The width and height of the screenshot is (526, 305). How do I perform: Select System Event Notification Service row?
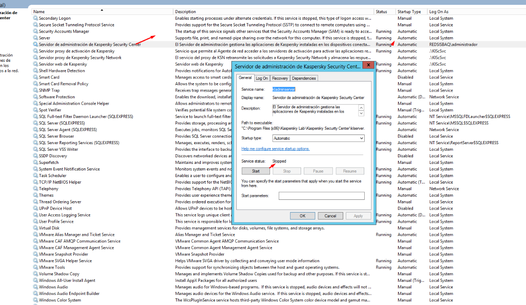point(279,169)
